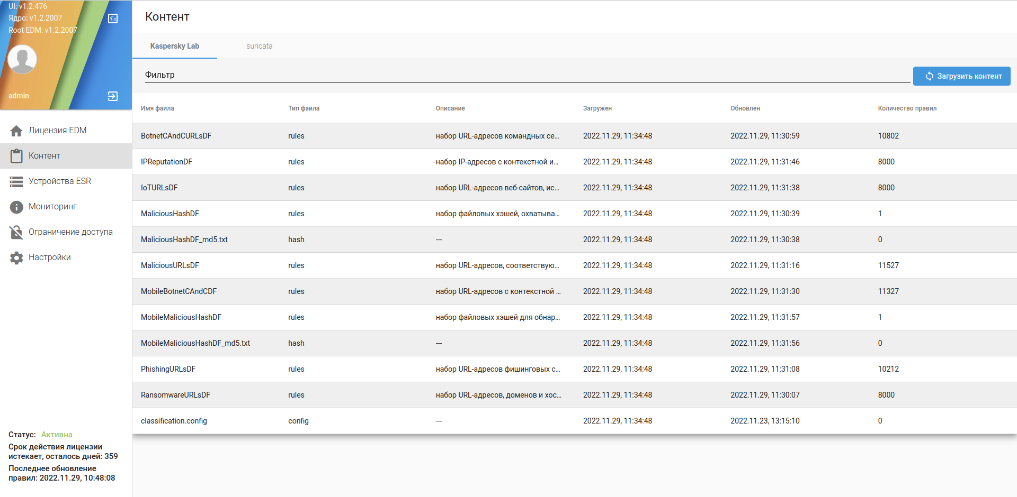Switch to the suricata tab
Screen dimensions: 1017x497
click(x=259, y=46)
